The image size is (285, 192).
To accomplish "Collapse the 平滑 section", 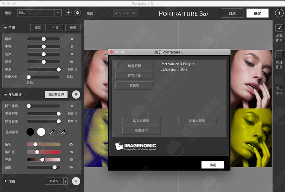I will [x=5, y=27].
